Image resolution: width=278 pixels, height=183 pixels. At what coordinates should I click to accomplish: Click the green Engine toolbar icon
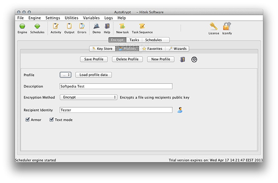tap(22, 26)
